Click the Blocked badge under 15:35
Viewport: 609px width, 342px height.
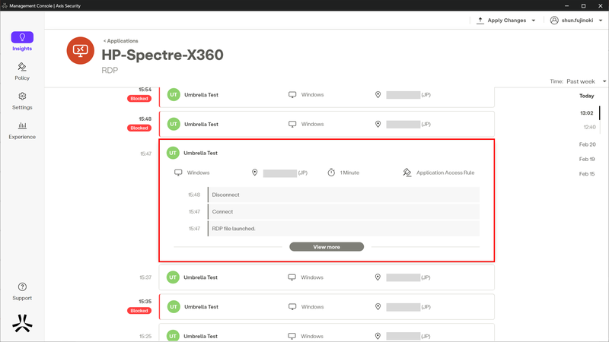pos(139,311)
